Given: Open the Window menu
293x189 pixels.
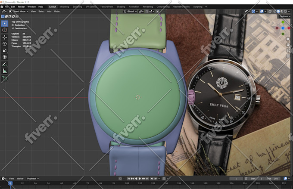Looking at the screenshot, I should (31, 7).
